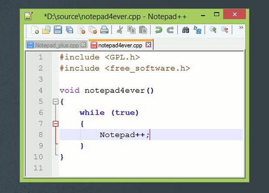Print the document with the printer icon
Screen dimensions: 269x193
point(104,30)
